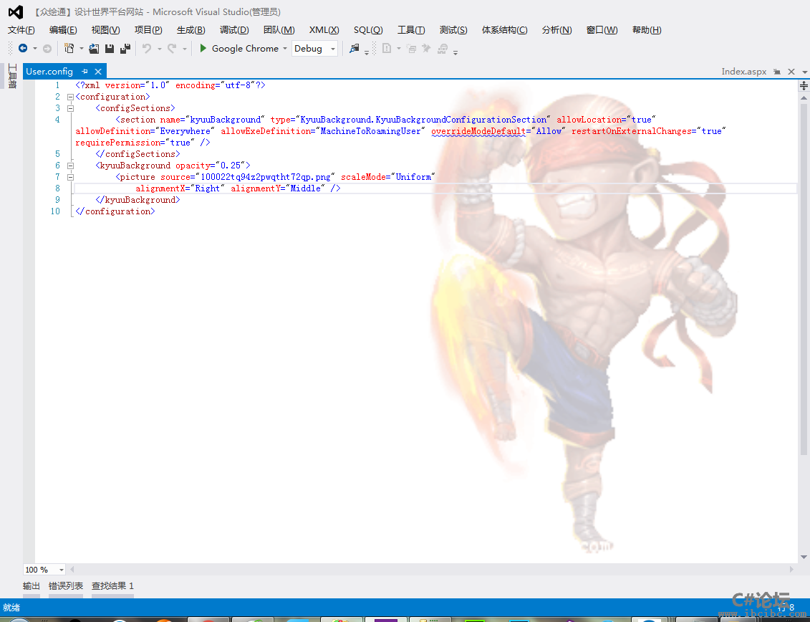Collapse the <picture source> outline node
Image resolution: width=810 pixels, height=622 pixels.
[x=70, y=177]
